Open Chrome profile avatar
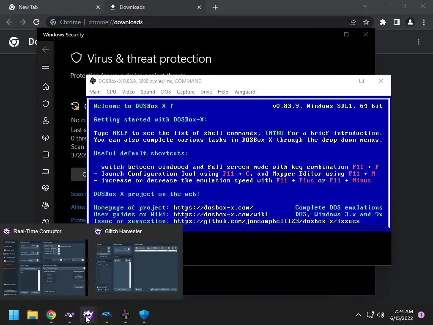This screenshot has height=325, width=433. click(410, 22)
